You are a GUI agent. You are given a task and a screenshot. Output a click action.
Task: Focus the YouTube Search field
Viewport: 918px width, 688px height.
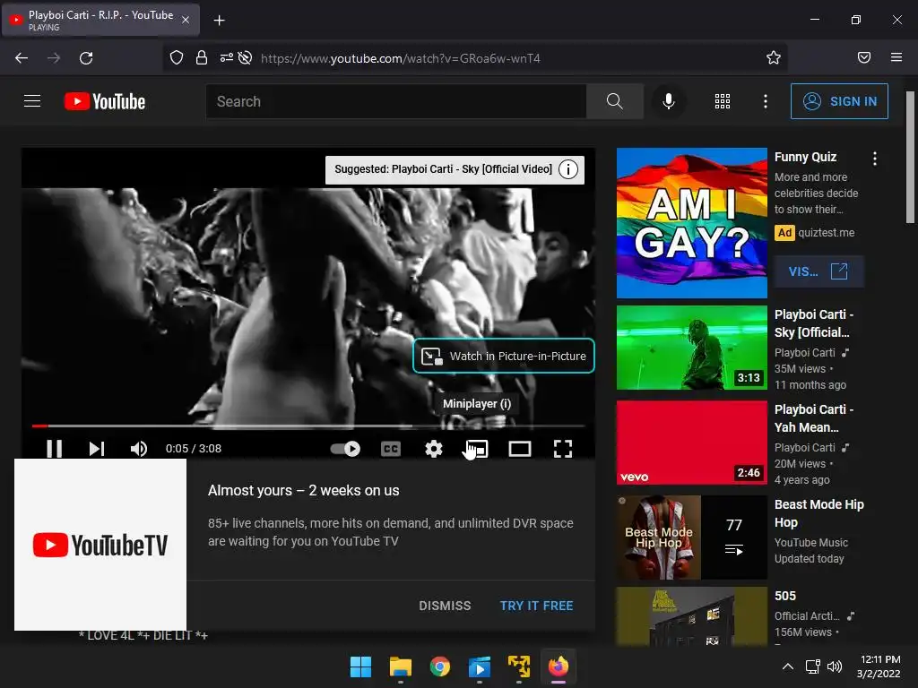(395, 101)
